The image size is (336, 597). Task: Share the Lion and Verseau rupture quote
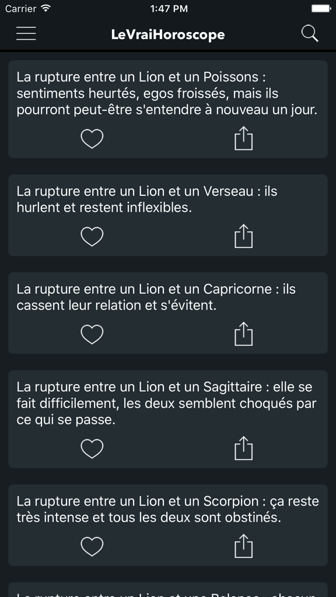coord(244,237)
